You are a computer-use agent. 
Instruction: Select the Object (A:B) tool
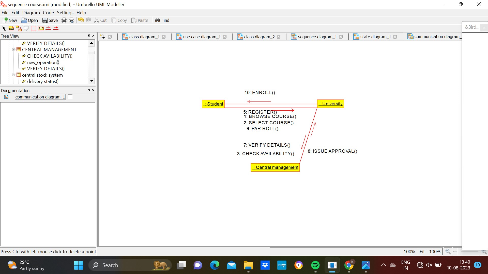click(41, 28)
